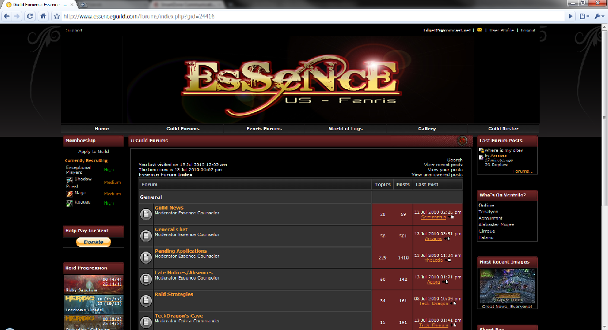Click the browser home icon
This screenshot has width=608, height=330.
(43, 16)
